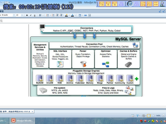The image size is (166, 124).
Task: Click the decrease indent icon
Action: [57, 15]
